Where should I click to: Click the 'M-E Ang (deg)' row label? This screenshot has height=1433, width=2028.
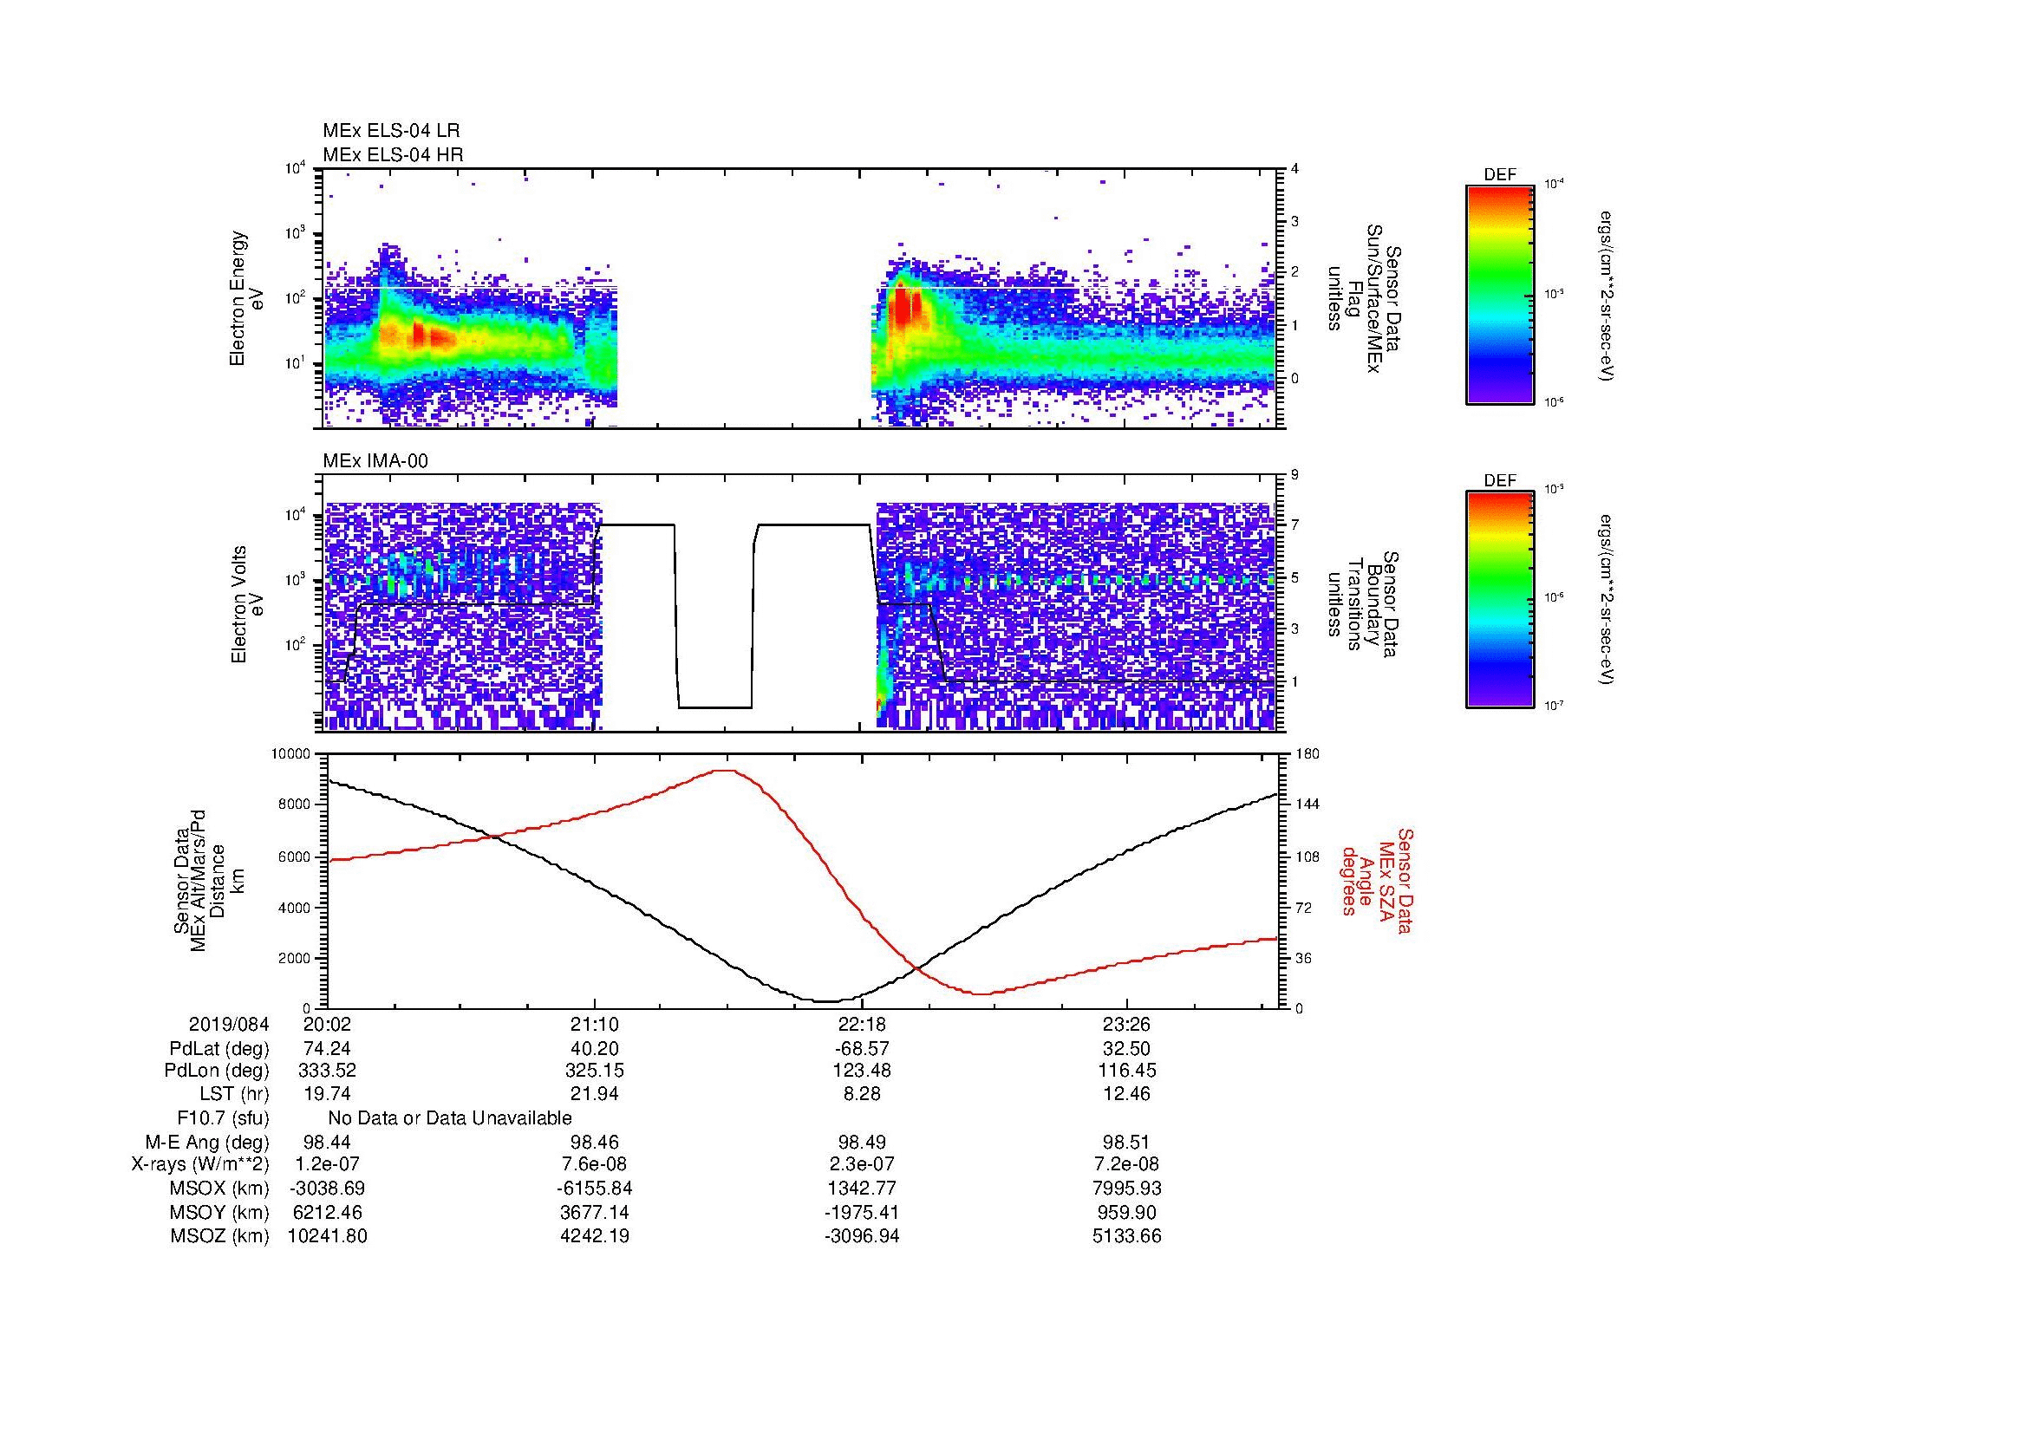coord(207,1143)
